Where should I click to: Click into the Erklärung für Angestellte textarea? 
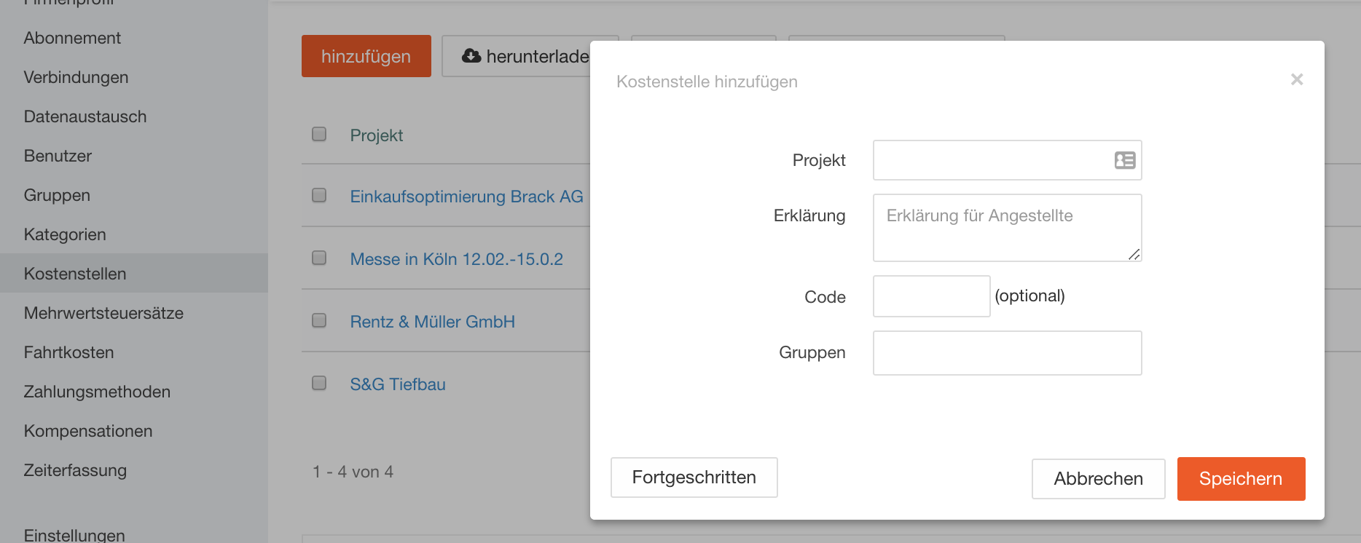(1007, 228)
